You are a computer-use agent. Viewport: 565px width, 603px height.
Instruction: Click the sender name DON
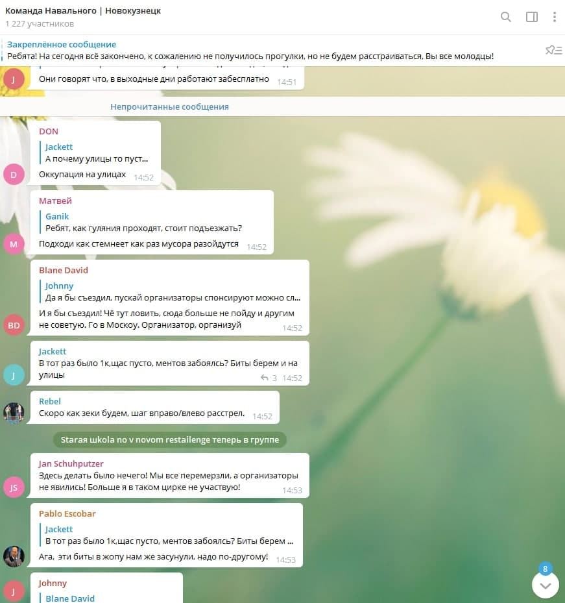point(49,132)
